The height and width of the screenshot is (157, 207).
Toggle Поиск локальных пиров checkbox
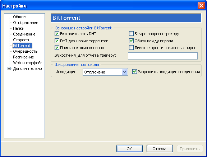(x=57, y=48)
